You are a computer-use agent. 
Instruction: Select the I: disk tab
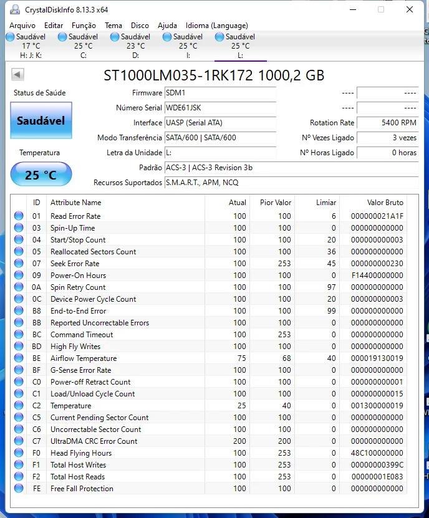pos(188,46)
